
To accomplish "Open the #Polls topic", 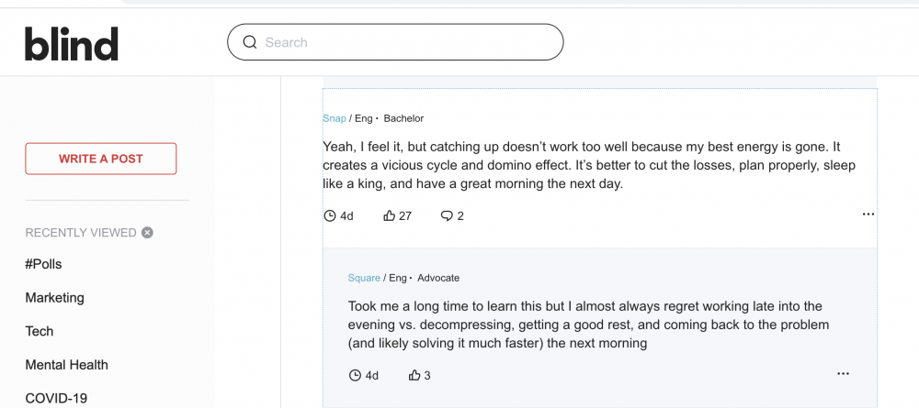I will (x=43, y=264).
